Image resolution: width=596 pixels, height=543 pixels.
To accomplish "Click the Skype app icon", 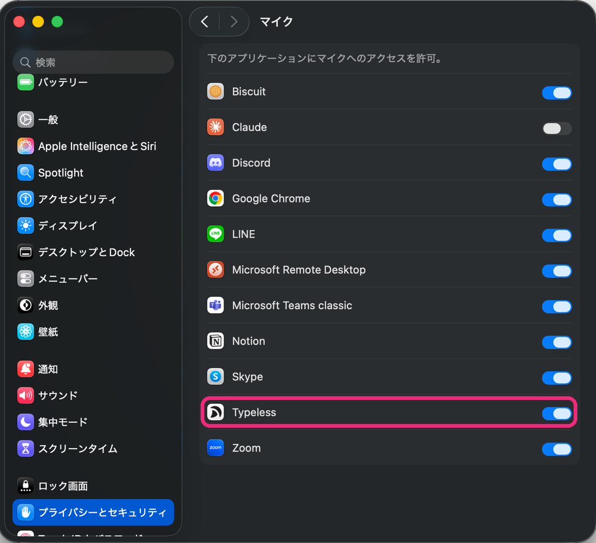I will pyautogui.click(x=215, y=377).
